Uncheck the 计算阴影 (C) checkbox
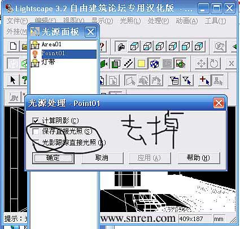The image size is (240, 229). 36,121
